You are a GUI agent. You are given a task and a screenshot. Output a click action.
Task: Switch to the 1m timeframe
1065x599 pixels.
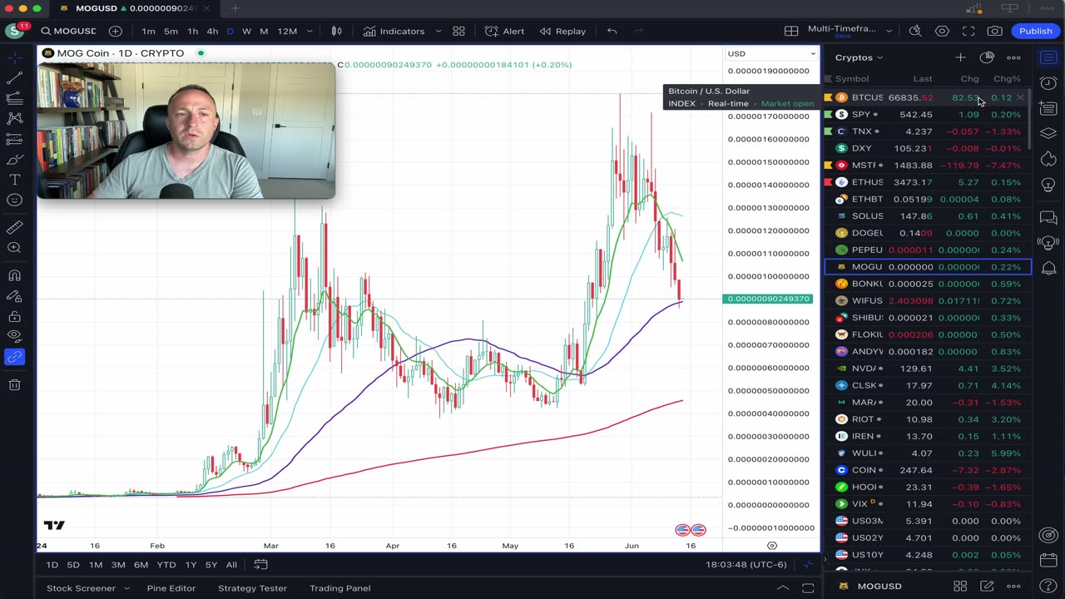148,31
